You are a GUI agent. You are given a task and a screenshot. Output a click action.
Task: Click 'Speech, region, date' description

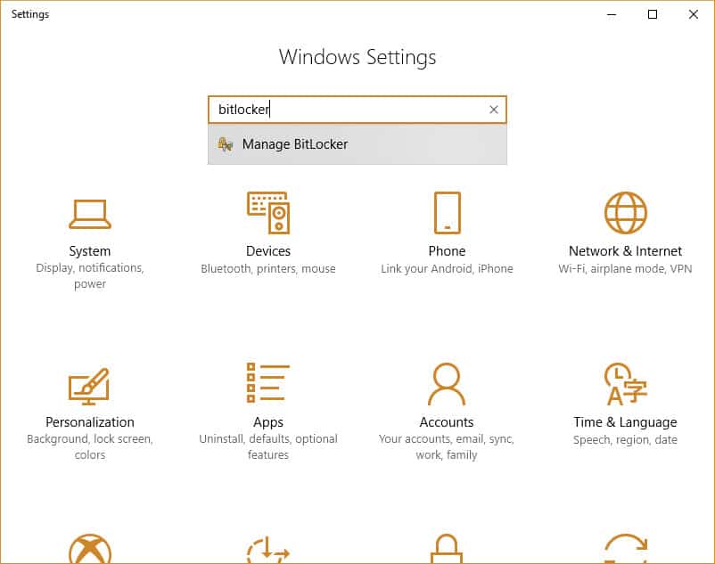625,439
